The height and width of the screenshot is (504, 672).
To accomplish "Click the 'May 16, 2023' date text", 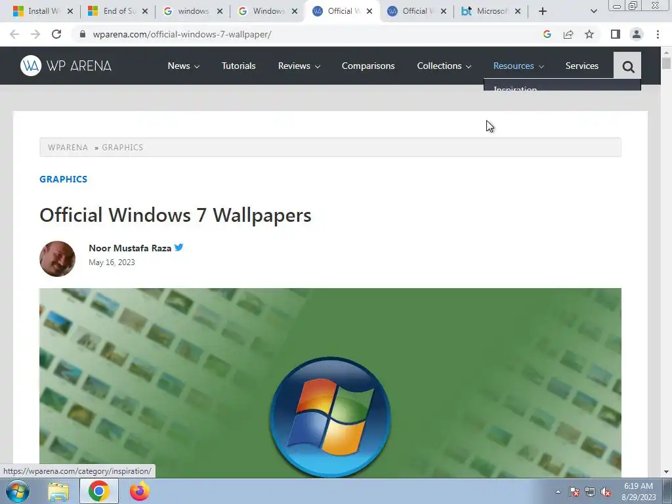I will (112, 262).
